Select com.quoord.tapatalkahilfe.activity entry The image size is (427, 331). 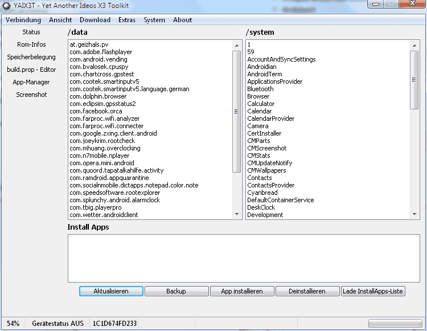[117, 170]
